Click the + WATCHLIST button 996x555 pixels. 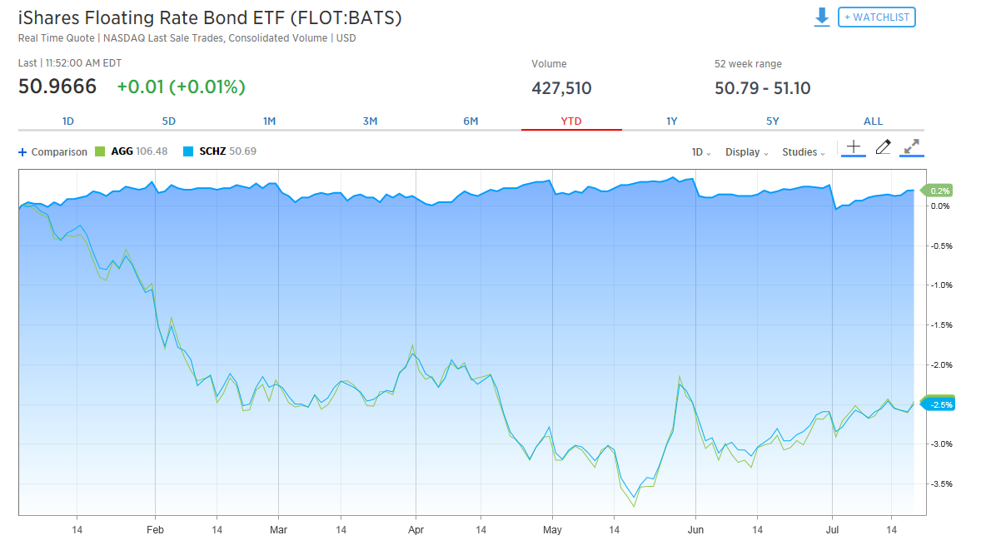876,17
